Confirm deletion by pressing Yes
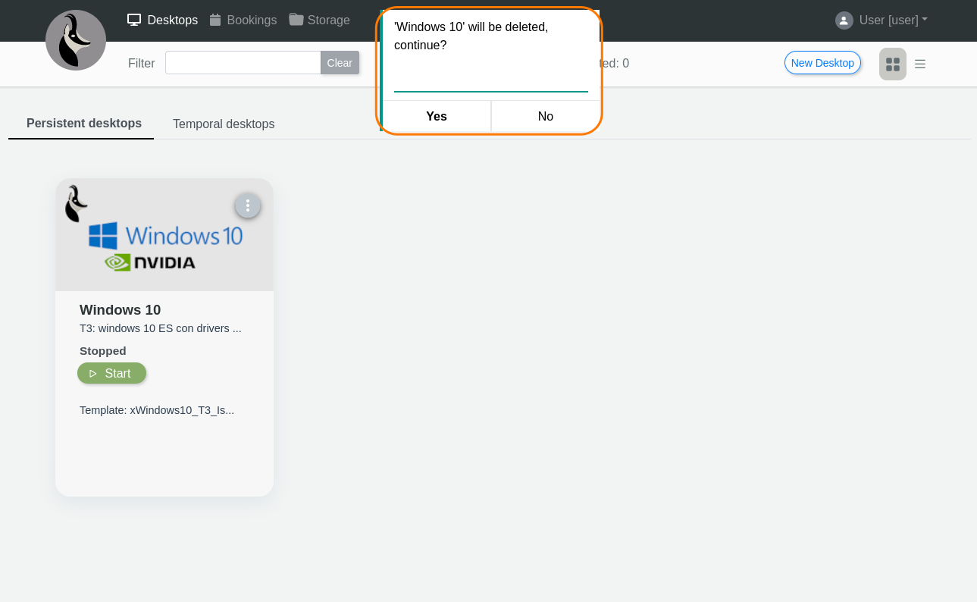The width and height of the screenshot is (977, 602). tap(437, 116)
